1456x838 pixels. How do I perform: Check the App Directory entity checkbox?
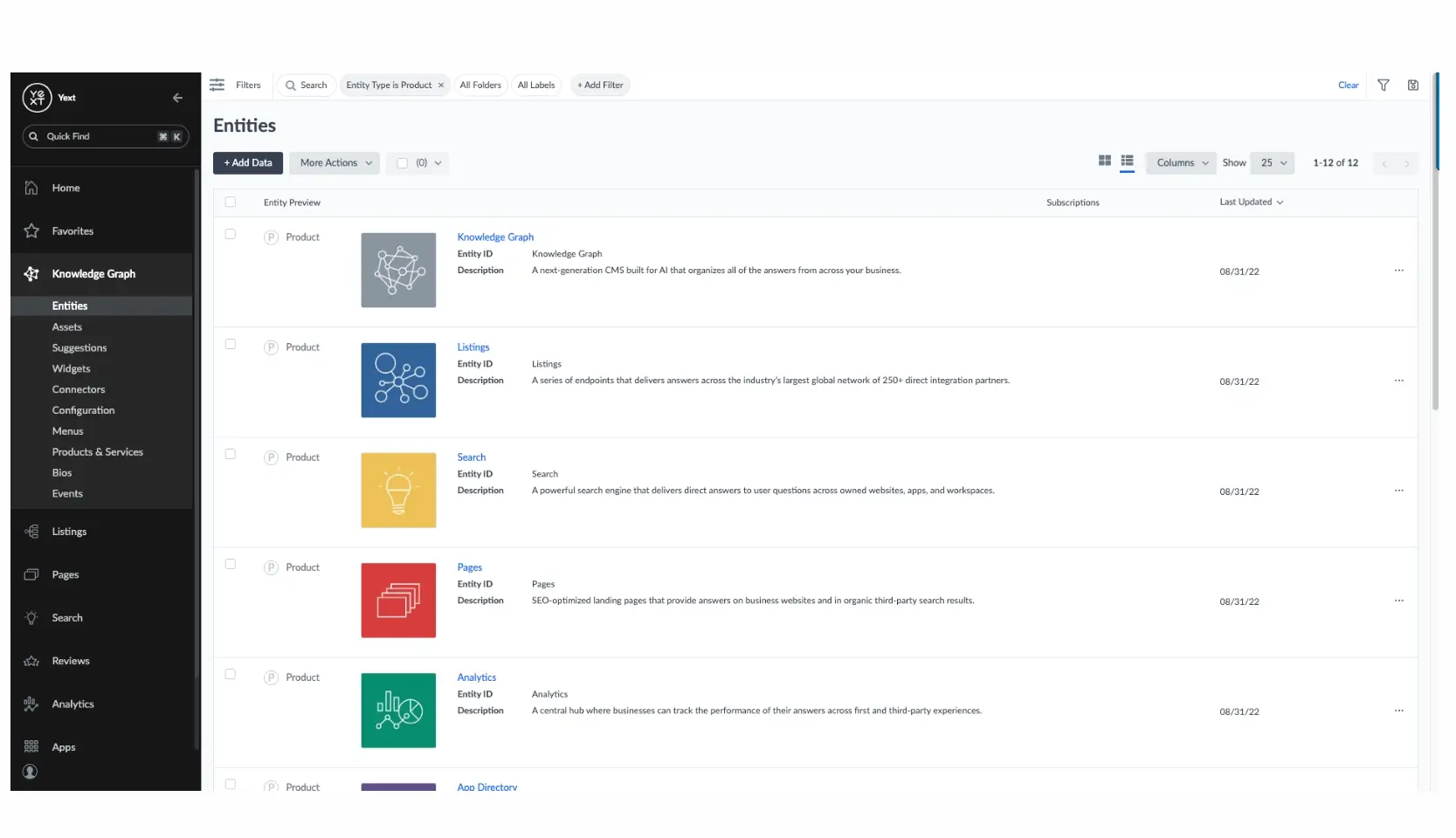231,784
